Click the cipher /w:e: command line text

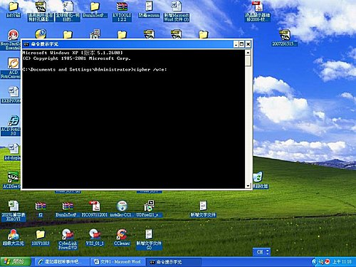(150, 70)
